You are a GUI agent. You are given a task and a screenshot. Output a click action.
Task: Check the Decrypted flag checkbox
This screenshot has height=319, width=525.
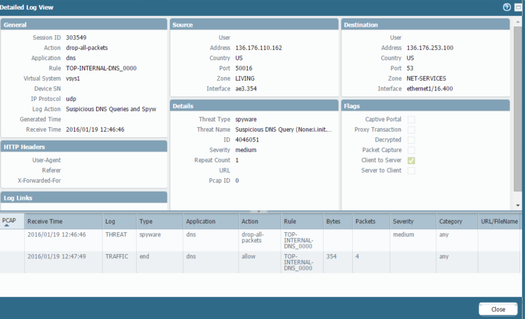411,140
